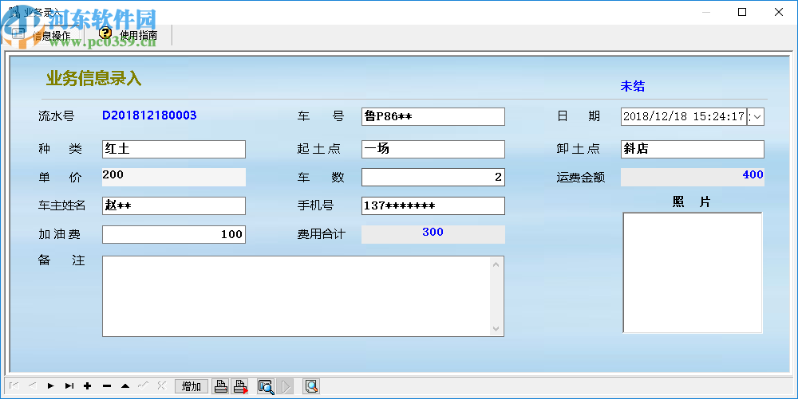Open the 信息操作 menu
Viewport: 798px width, 399px height.
coord(41,34)
